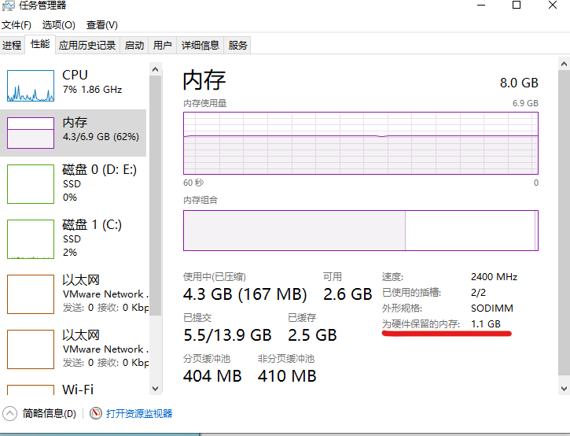Open the 选项(O) menu
The image size is (570, 436).
coord(58,24)
